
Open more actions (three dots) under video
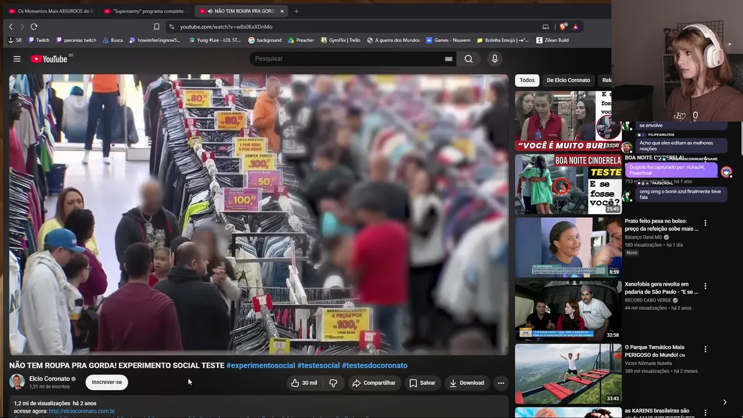pos(501,383)
